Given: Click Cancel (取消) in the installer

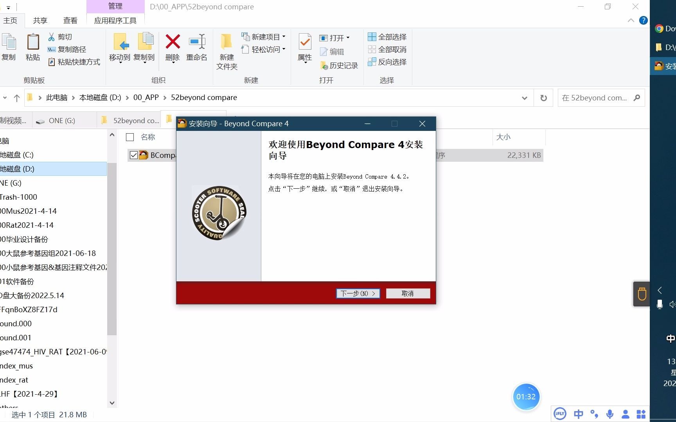Looking at the screenshot, I should 408,293.
